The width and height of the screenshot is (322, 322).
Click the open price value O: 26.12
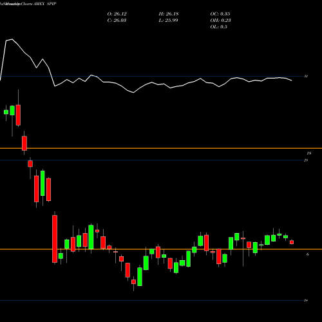pos(117,14)
